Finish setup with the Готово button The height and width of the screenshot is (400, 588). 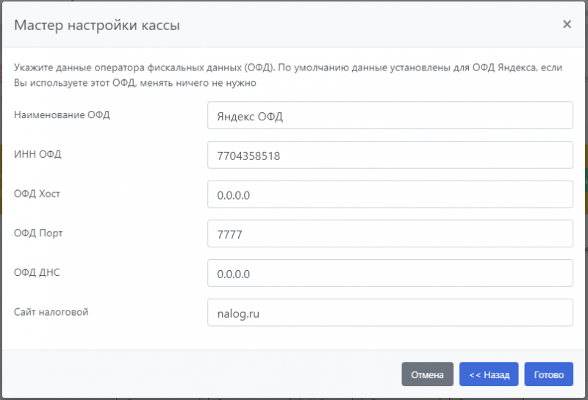coord(548,374)
